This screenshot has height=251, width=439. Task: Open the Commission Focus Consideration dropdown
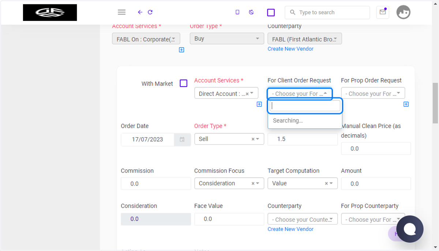[x=229, y=183]
